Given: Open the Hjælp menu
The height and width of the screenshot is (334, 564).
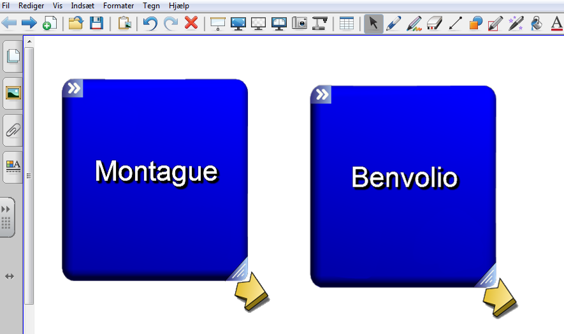Looking at the screenshot, I should (x=179, y=6).
